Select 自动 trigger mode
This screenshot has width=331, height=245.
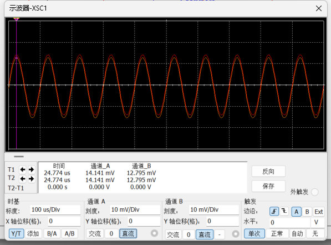[297, 233]
